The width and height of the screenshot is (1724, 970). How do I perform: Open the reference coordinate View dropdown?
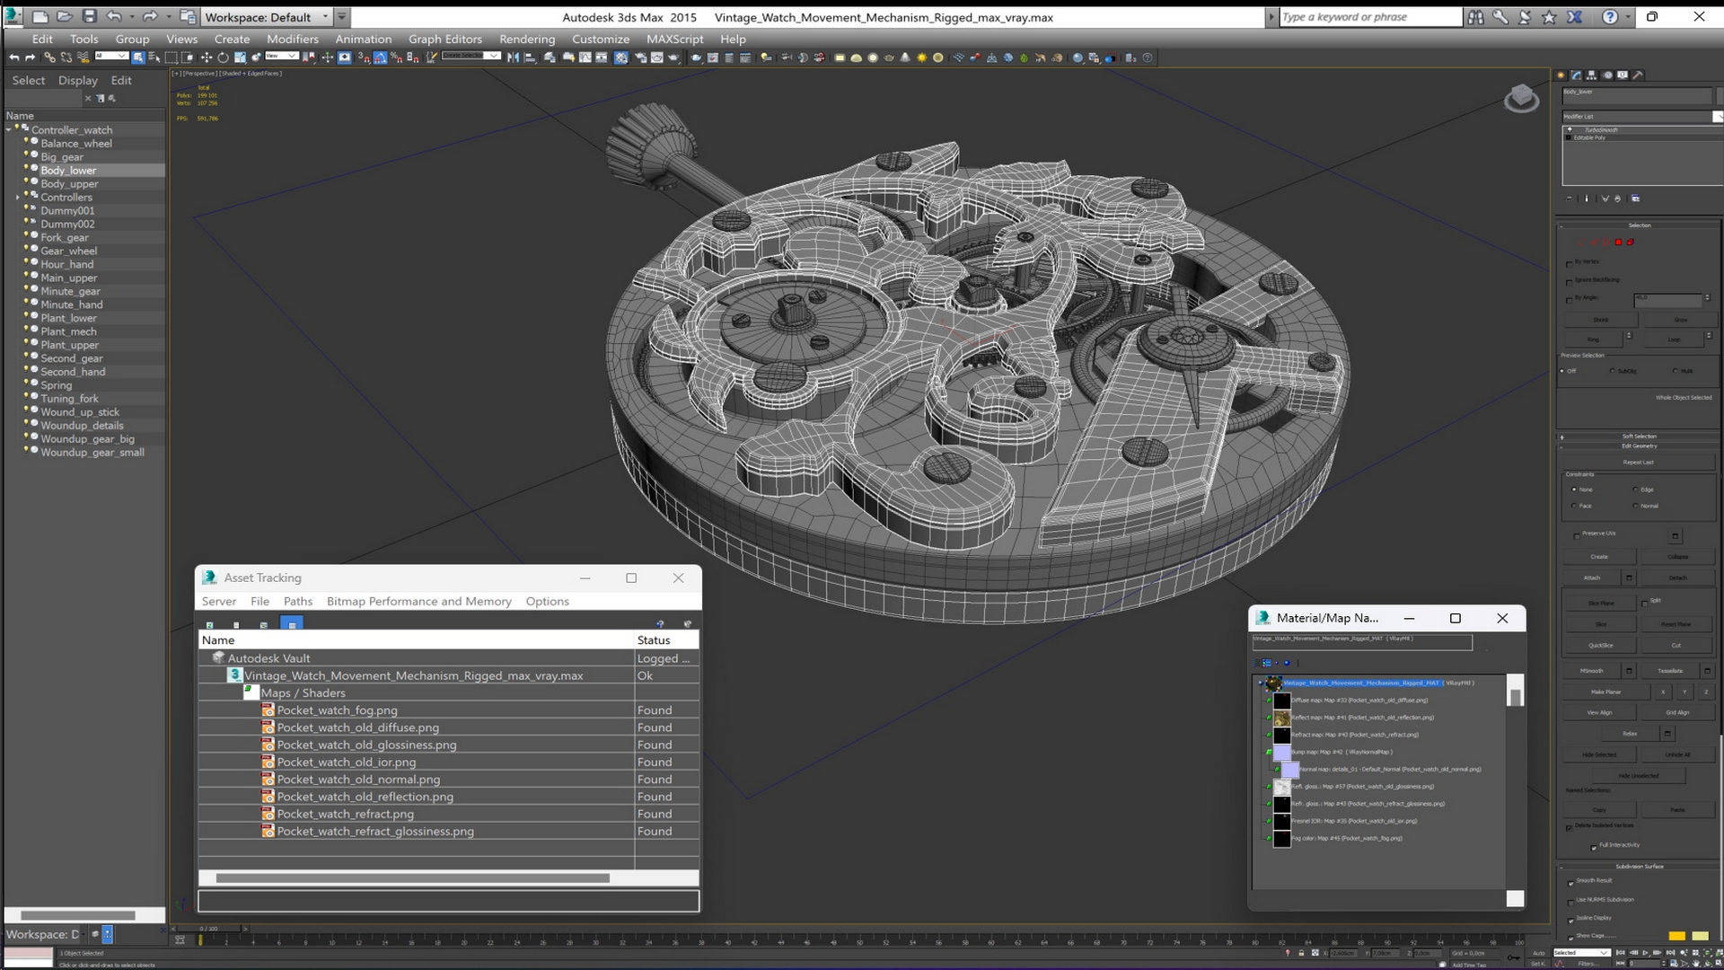[280, 57]
